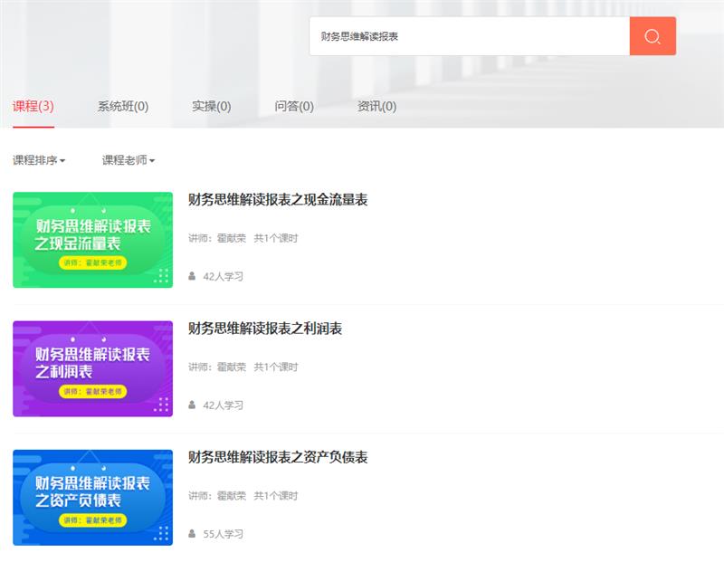Viewport: 724px width, 572px height.
Task: Select the 课程(3) tab
Action: click(x=33, y=106)
